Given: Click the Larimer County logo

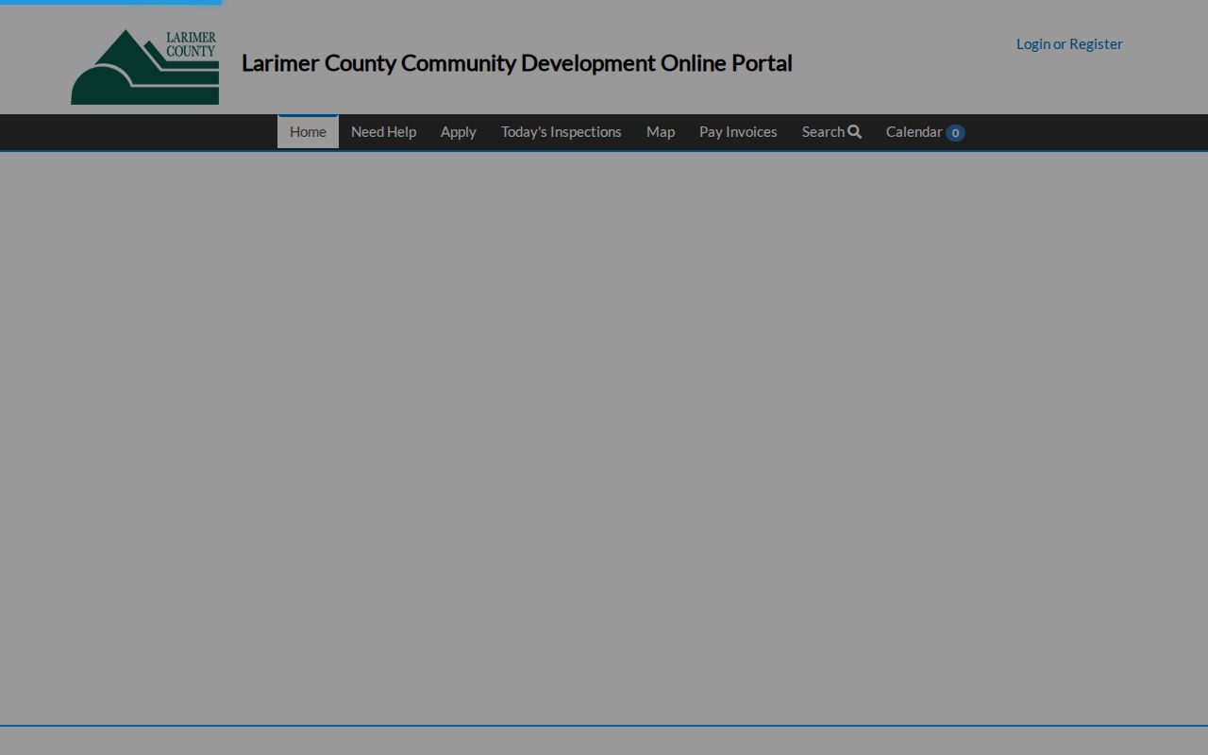Looking at the screenshot, I should [145, 66].
